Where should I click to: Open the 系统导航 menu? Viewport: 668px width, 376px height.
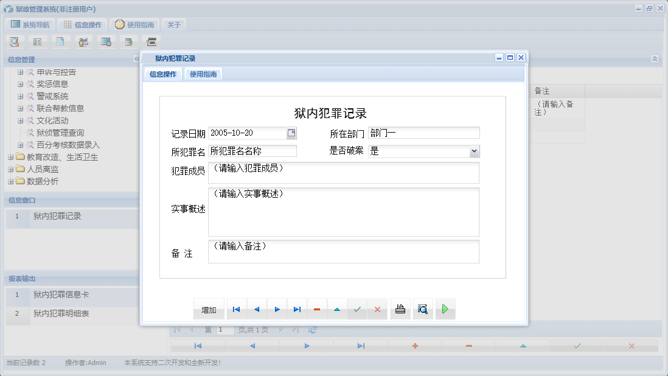[29, 24]
